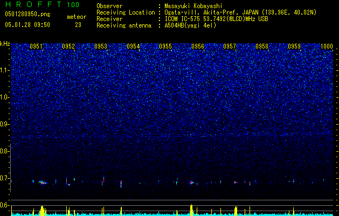Click the 0956 time marker
This screenshot has width=339, height=216.
coord(198,46)
